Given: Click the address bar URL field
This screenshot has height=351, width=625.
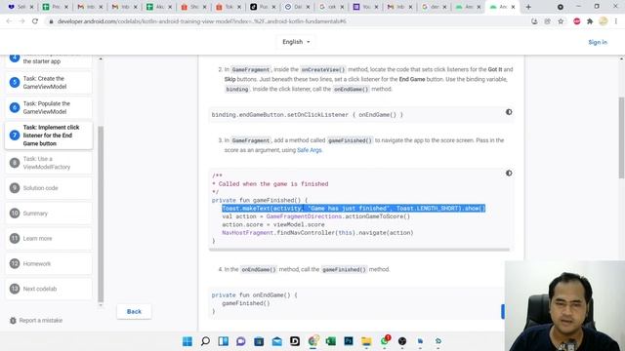Looking at the screenshot, I should point(287,21).
